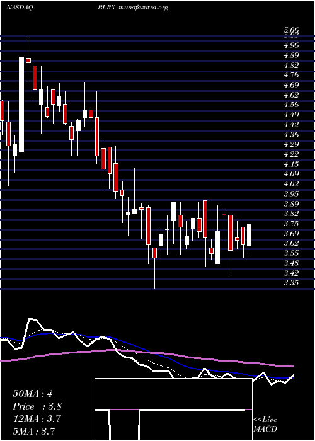This screenshot has width=315, height=441.
Task: Select the 4.15 price axis label
Action: click(x=290, y=164)
